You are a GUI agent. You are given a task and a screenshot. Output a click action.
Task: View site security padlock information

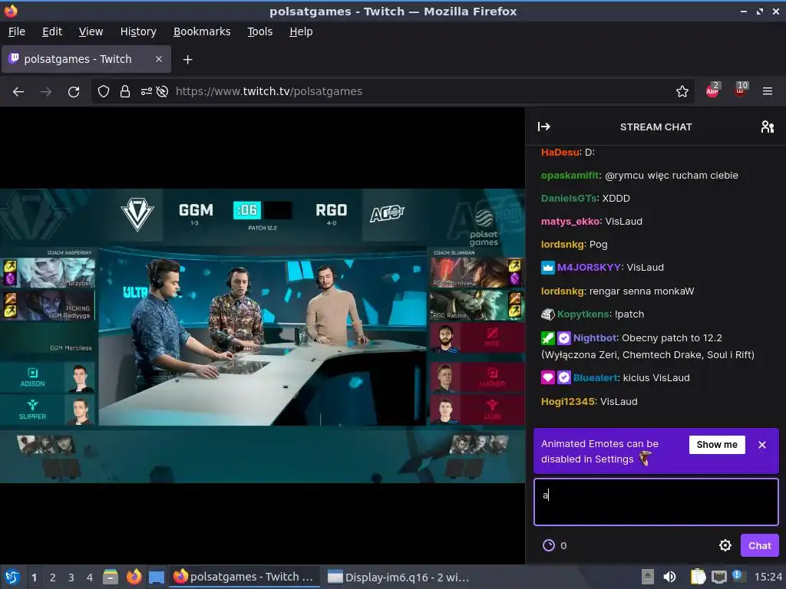[125, 92]
